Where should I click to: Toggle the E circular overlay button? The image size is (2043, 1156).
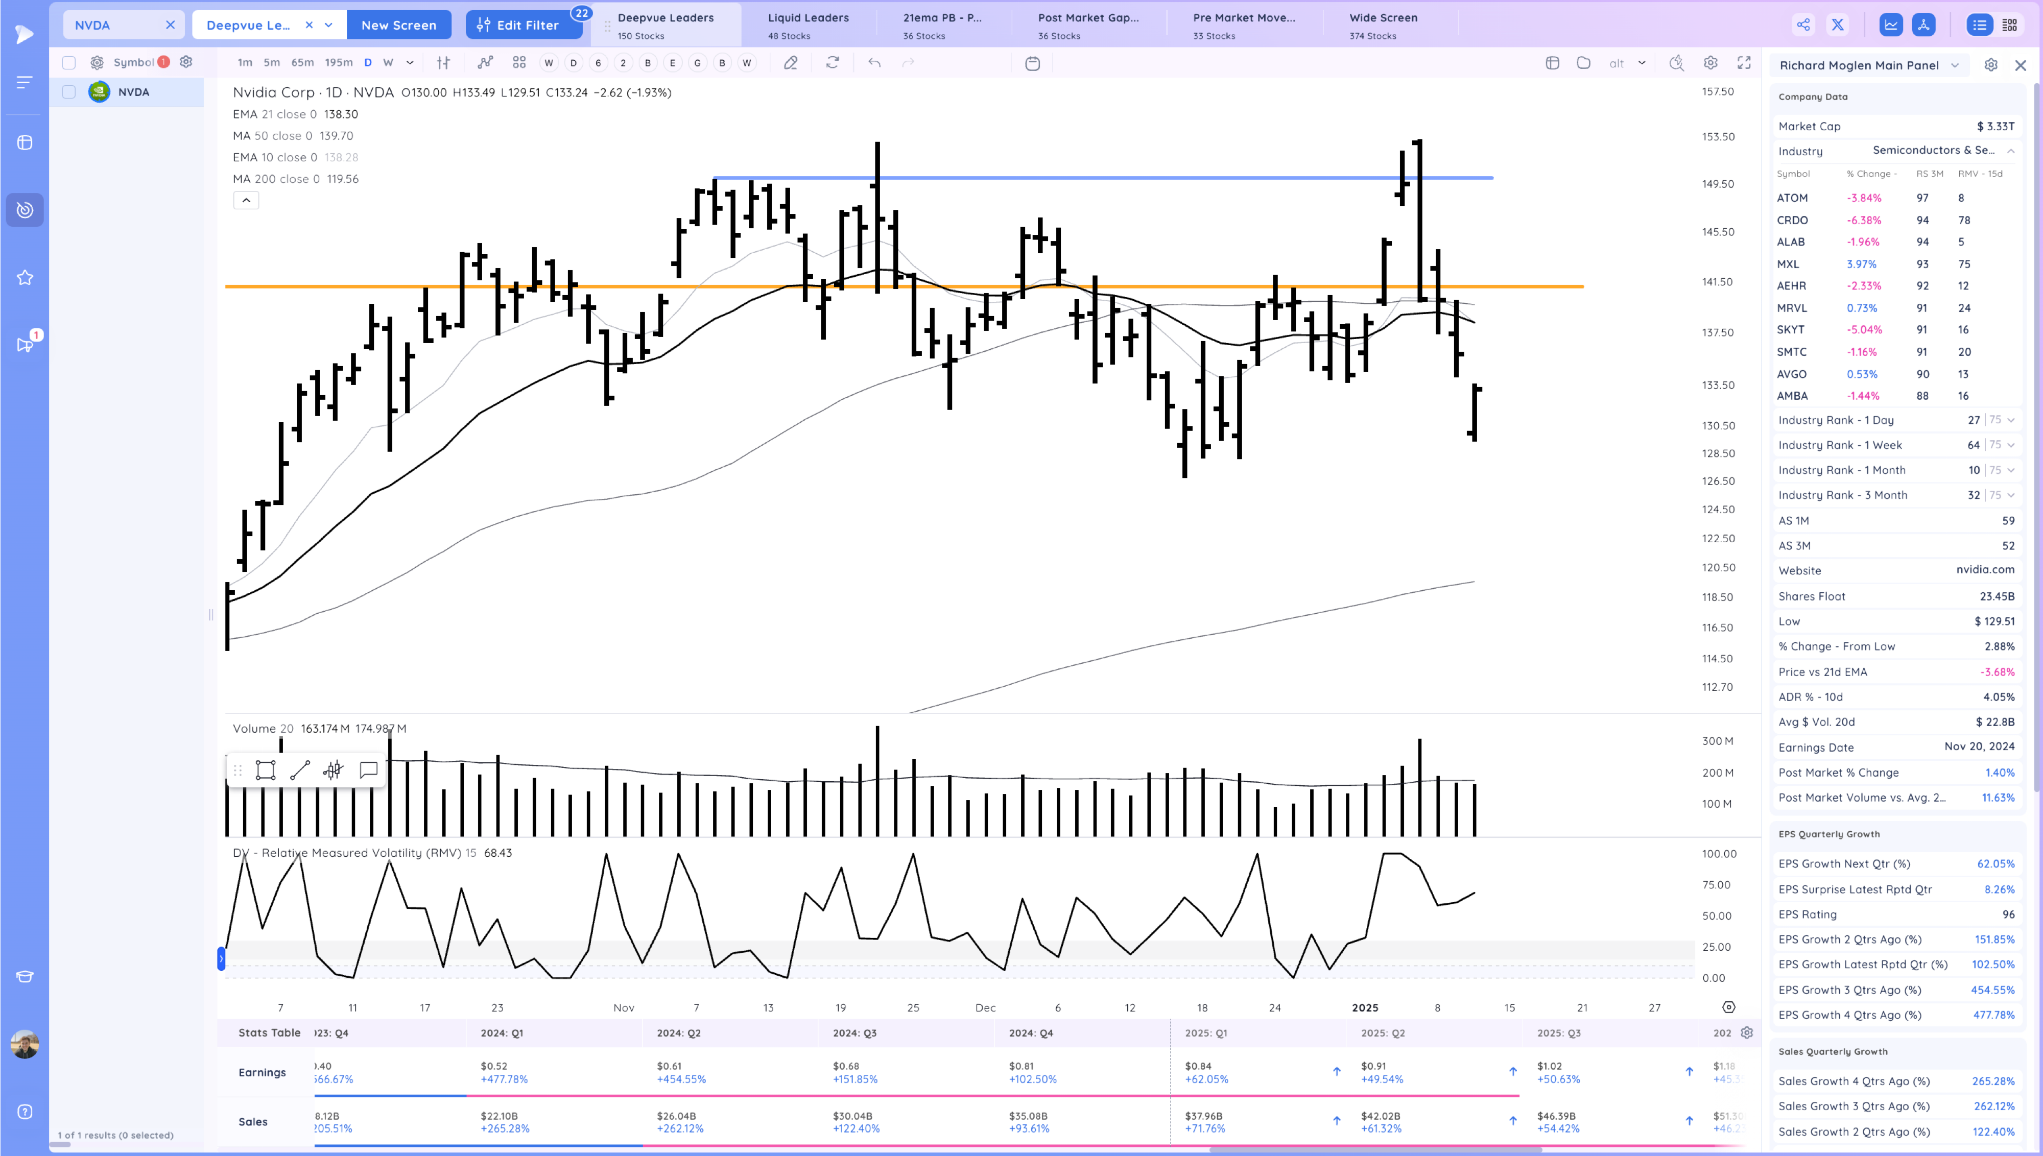pos(673,63)
